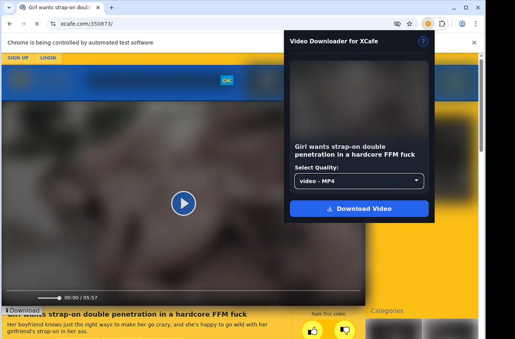
Task: Focus the xcafe.com address bar
Action: 223,24
